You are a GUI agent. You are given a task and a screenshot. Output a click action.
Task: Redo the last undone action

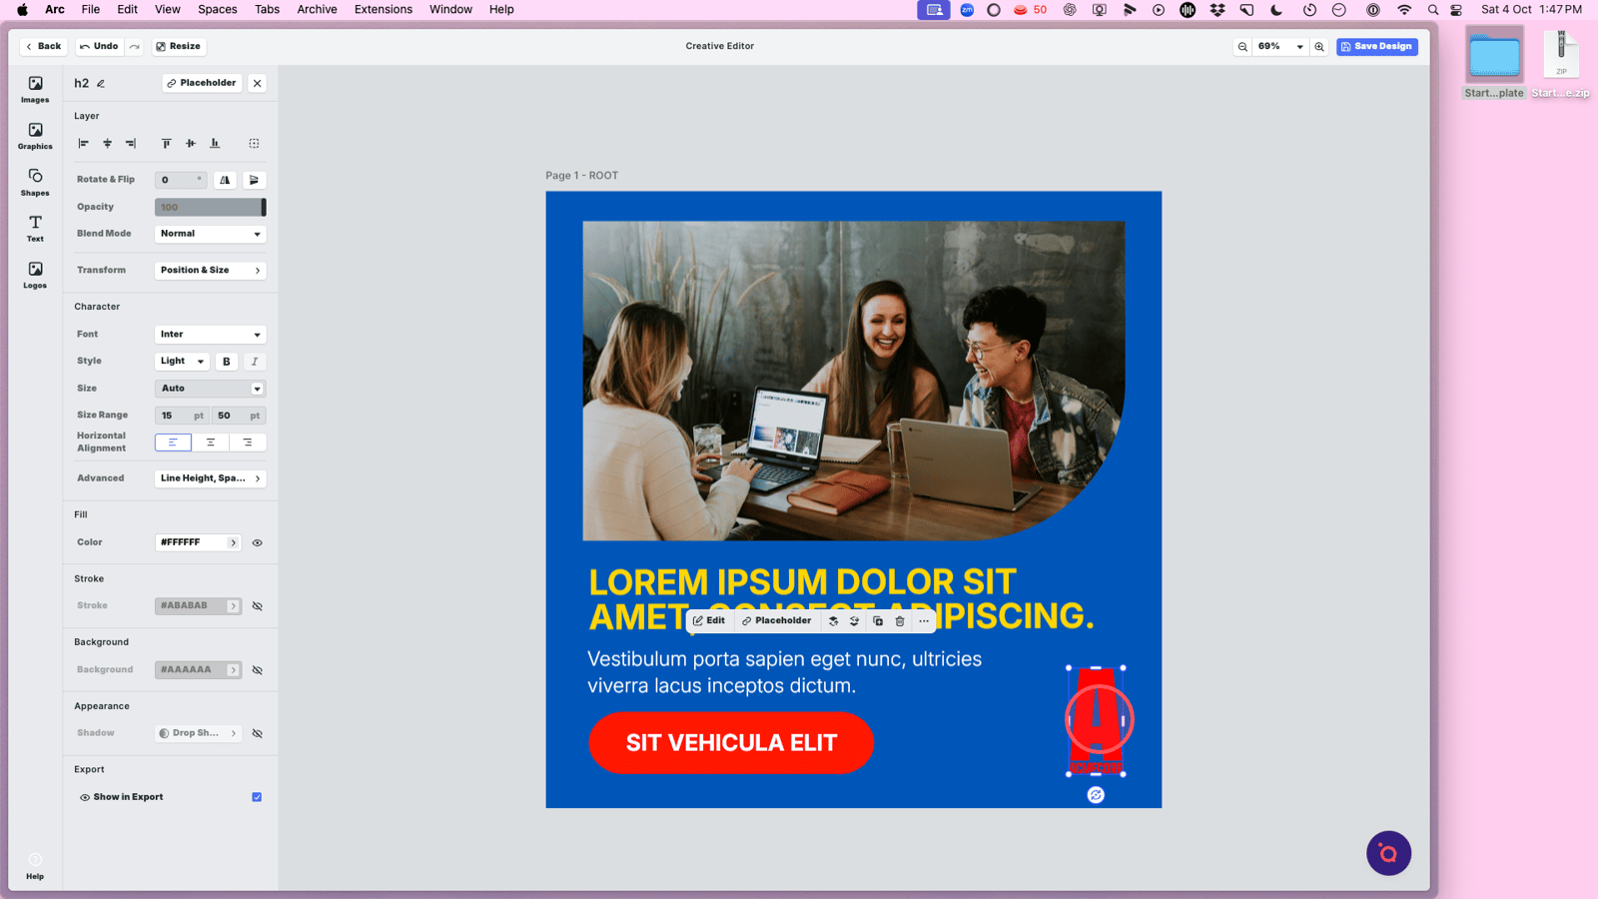pos(135,46)
